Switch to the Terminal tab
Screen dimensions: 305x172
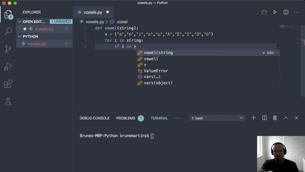159,118
